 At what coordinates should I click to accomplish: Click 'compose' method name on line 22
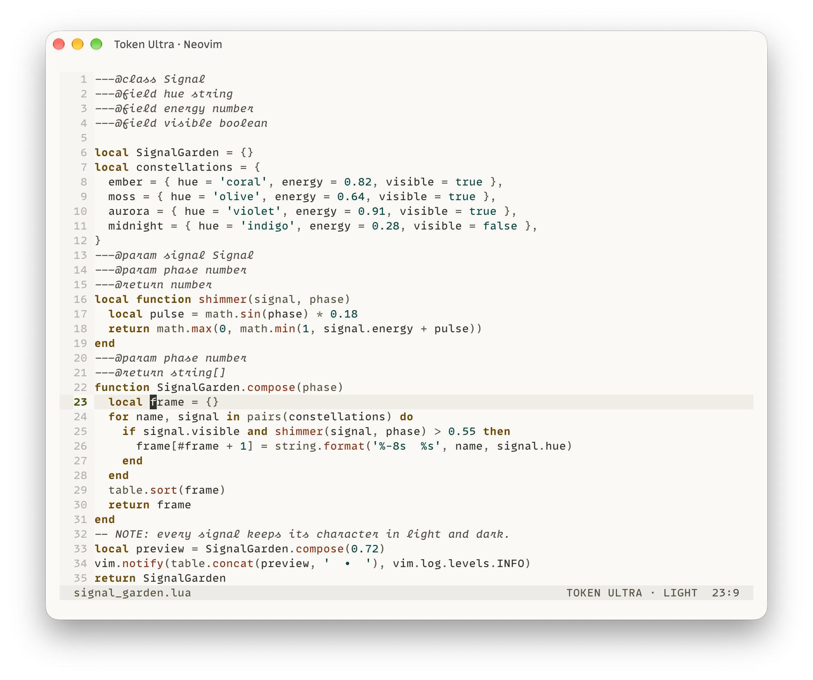(x=271, y=387)
